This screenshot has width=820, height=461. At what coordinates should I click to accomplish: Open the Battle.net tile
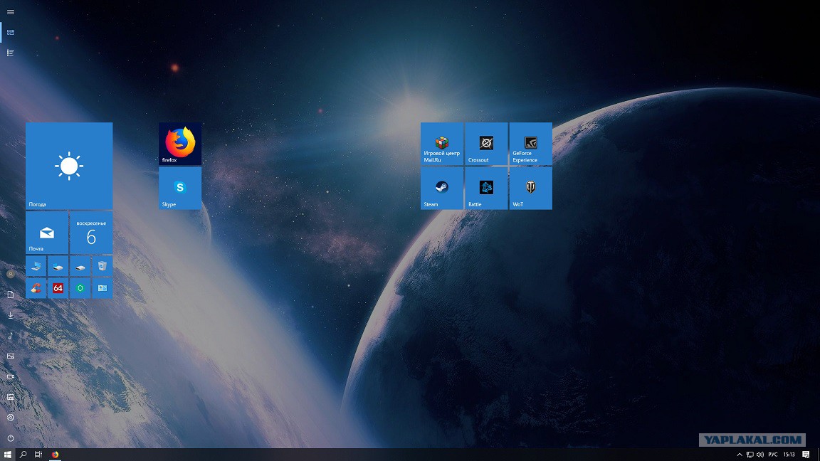click(x=486, y=188)
